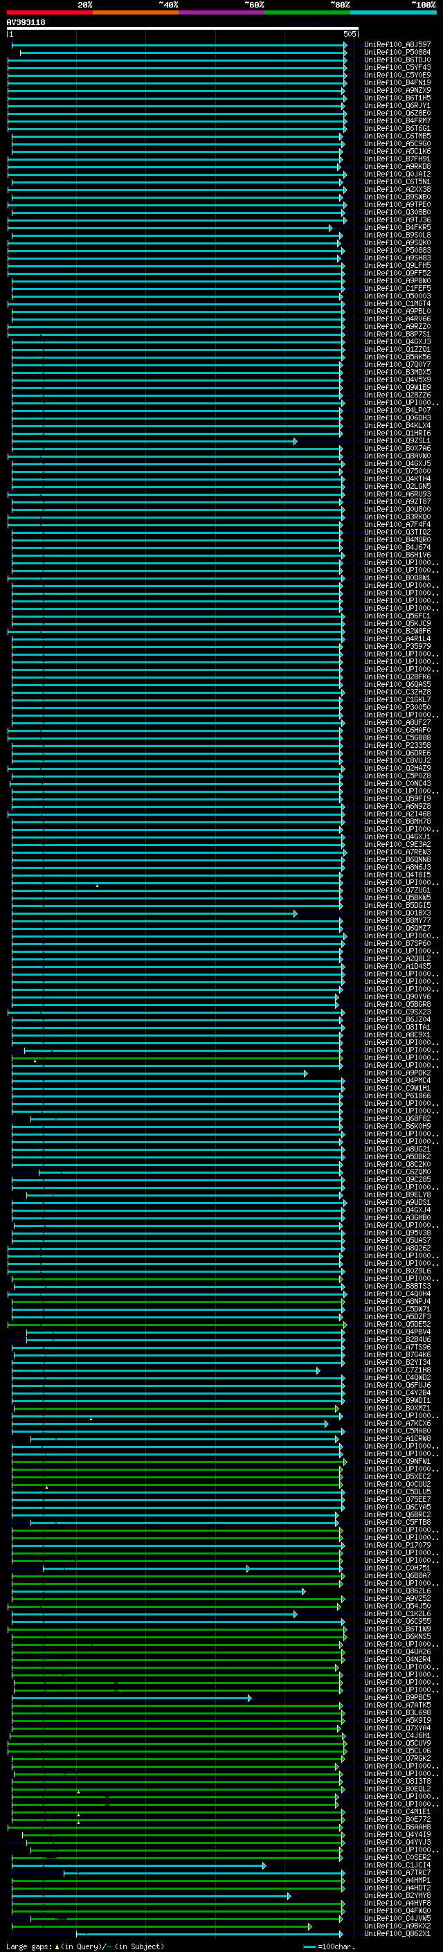Open hit UniRef100_P50883
443x1952 pixels.
[397, 250]
